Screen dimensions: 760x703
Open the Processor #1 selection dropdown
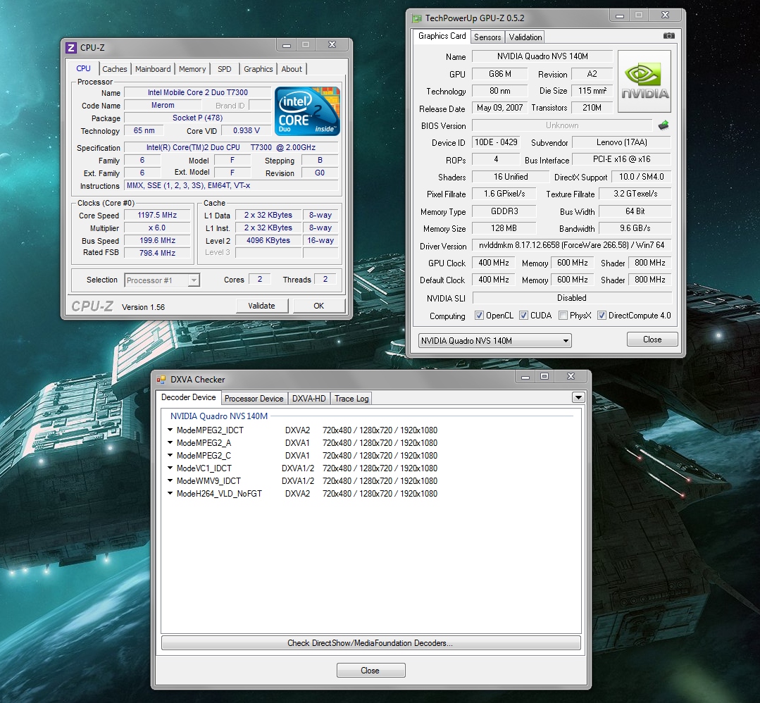pos(194,280)
